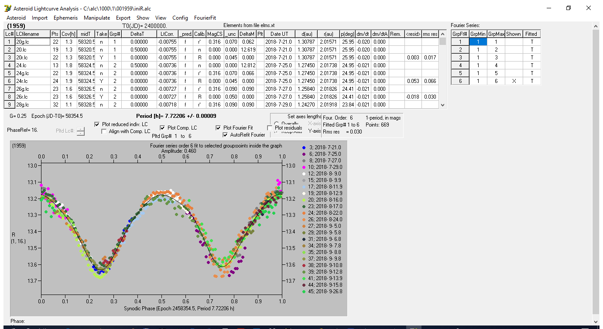Viewport: 603px width, 329px height.
Task: Click legend entry 17; 2018-8-11.9
Action: click(x=325, y=187)
